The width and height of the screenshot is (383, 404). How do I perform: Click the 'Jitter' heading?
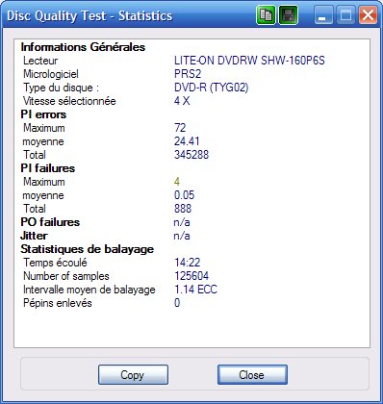click(34, 236)
